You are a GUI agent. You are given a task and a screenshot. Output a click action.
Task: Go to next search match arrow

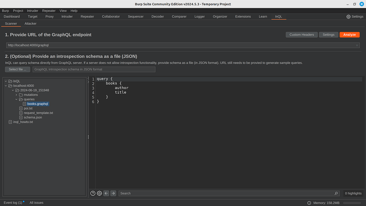pyautogui.click(x=113, y=193)
